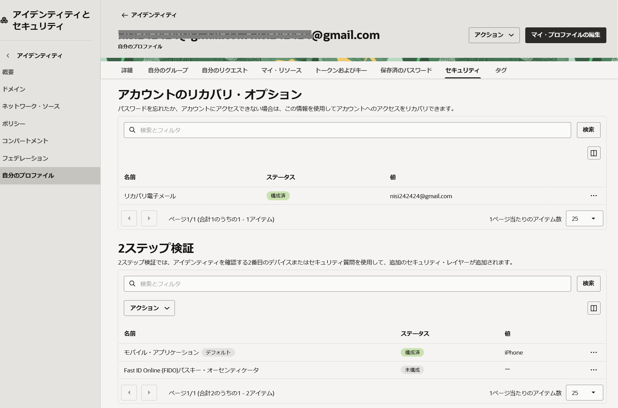Click 構成済 status badge for recovery email
The width and height of the screenshot is (618, 408).
coord(278,196)
